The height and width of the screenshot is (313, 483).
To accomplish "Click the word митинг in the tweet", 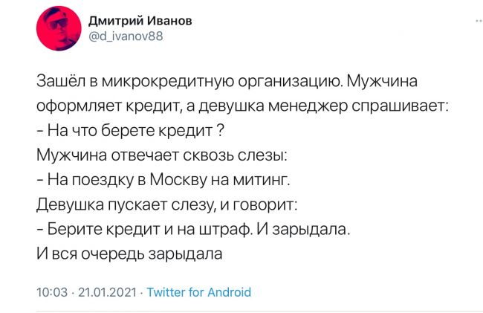I will pos(262,180).
